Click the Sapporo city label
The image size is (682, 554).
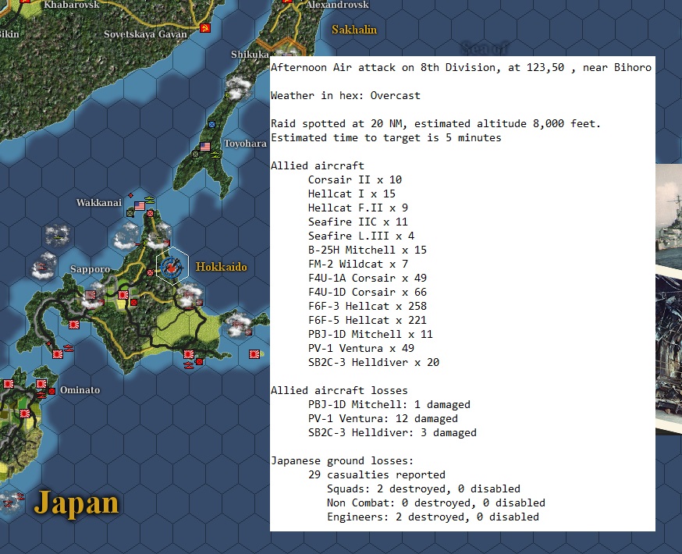coord(90,268)
